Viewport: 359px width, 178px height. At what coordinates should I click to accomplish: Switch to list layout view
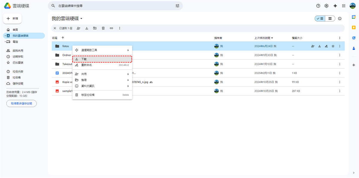click(320, 19)
